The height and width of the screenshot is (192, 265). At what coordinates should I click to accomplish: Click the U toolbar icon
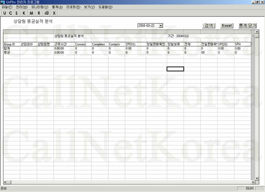5,13
